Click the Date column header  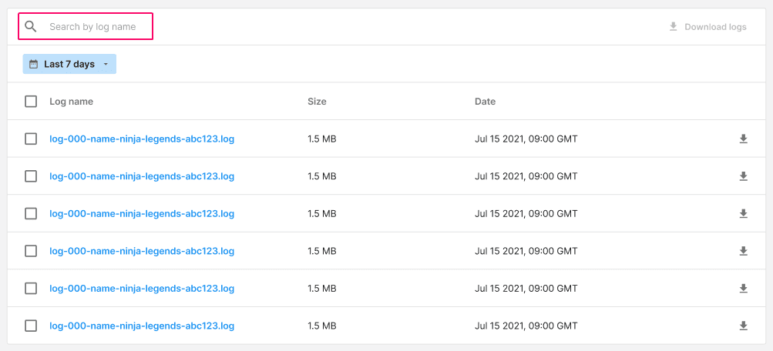pos(485,102)
